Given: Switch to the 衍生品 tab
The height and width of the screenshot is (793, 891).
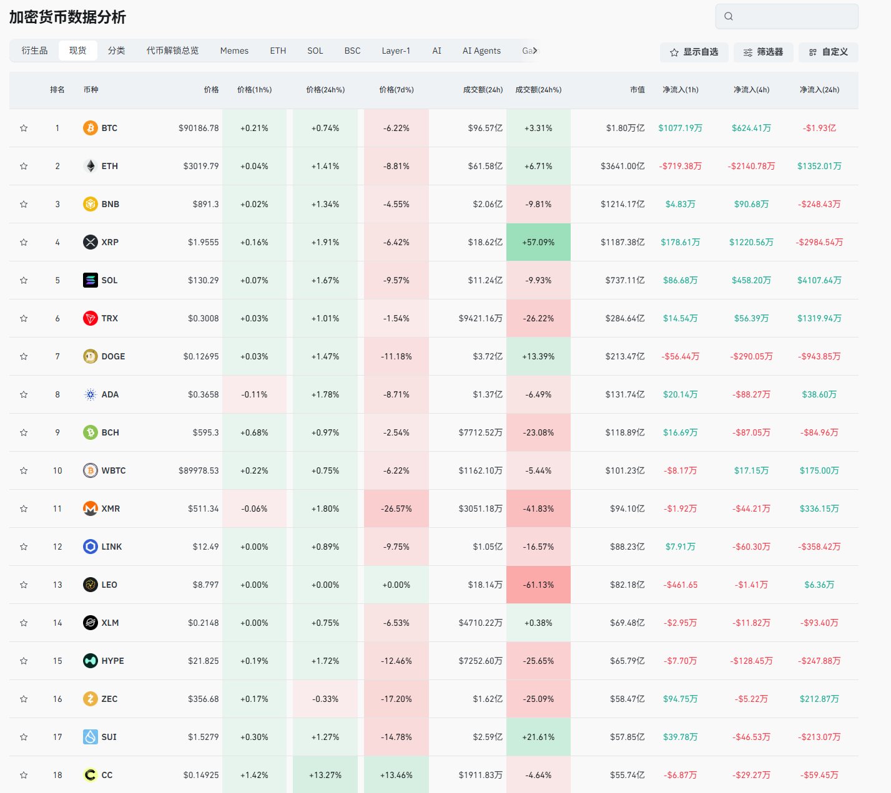Looking at the screenshot, I should (x=34, y=51).
